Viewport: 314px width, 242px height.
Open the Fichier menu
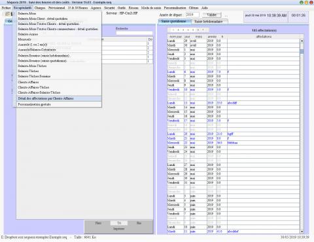coord(6,8)
